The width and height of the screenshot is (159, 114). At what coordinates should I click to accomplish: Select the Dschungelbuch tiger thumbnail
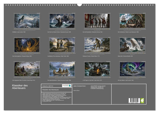tap(27, 45)
